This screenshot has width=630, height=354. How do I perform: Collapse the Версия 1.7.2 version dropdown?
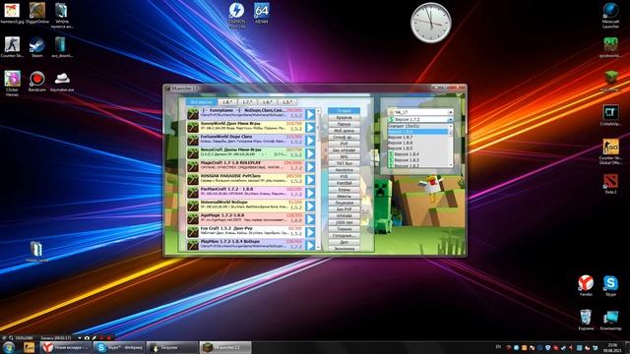[450, 120]
